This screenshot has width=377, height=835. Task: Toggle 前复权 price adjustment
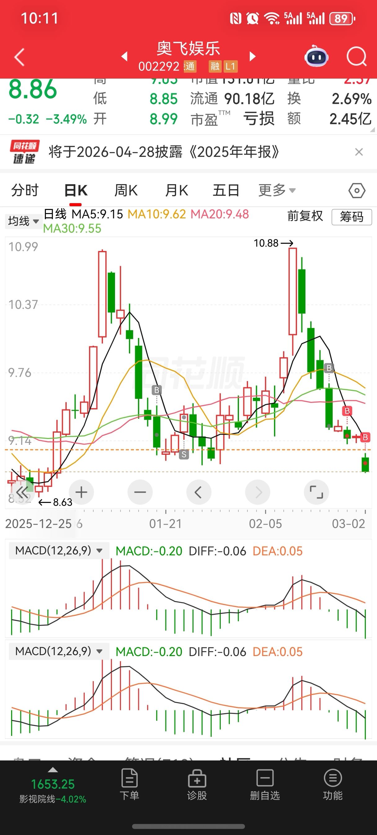point(305,216)
